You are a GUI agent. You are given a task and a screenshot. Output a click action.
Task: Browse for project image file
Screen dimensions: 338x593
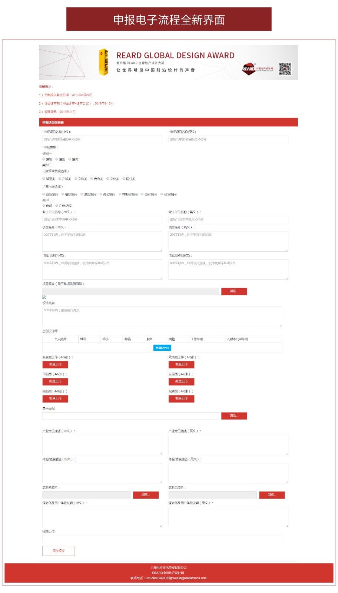point(234,291)
